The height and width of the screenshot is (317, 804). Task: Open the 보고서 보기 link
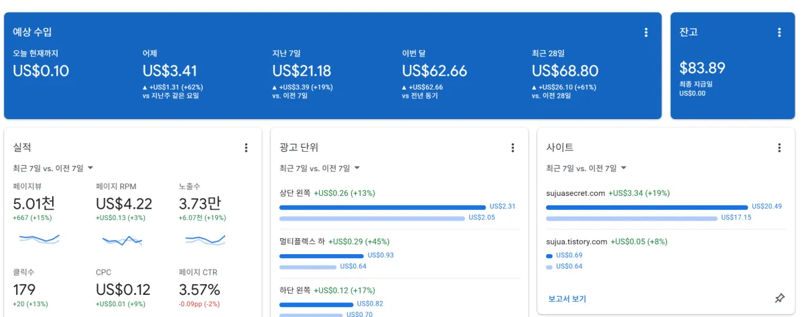tap(567, 299)
